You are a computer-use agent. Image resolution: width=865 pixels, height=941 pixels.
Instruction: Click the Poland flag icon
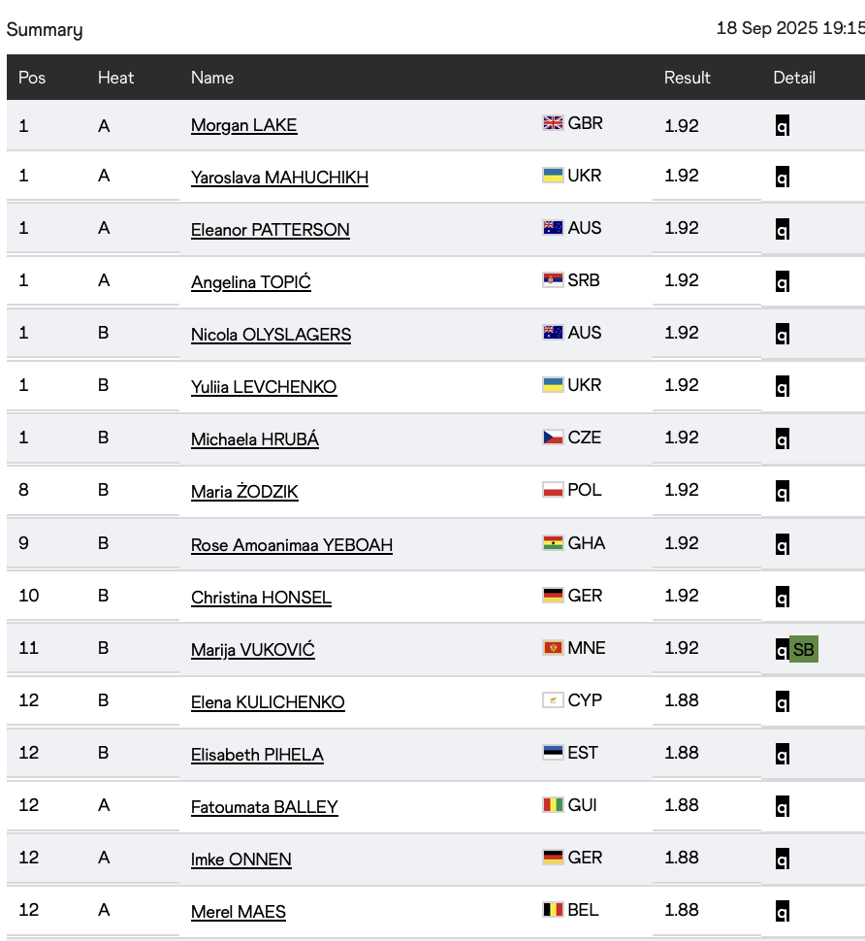click(553, 490)
